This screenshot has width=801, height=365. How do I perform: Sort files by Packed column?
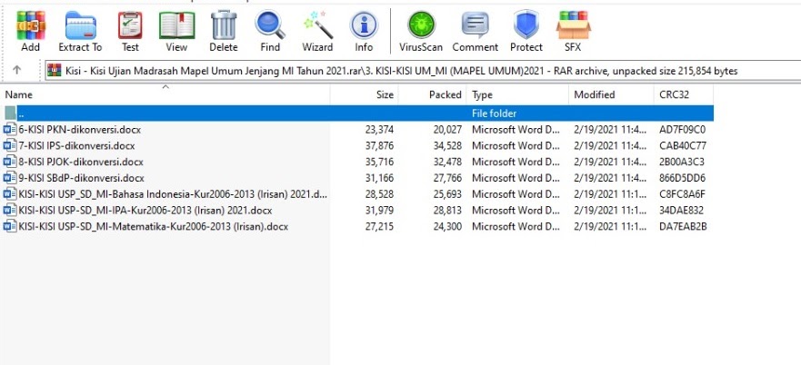click(x=432, y=94)
